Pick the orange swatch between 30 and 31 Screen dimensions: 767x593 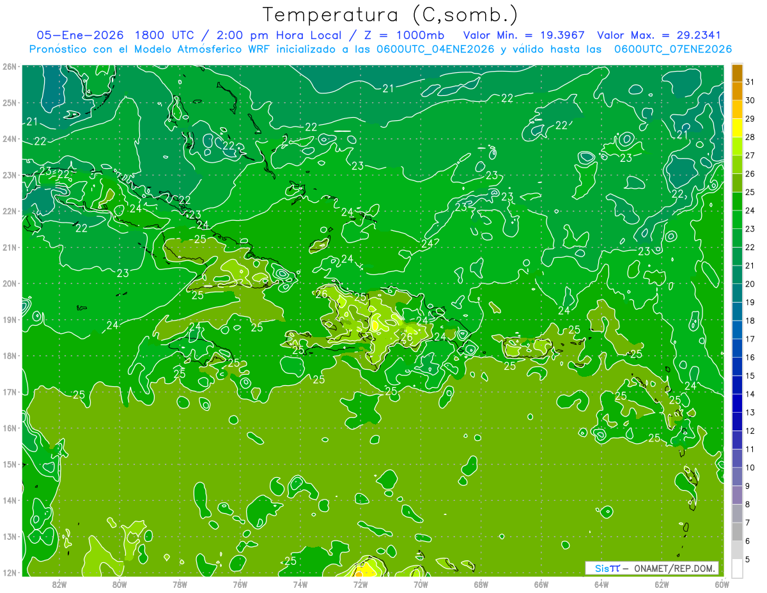coord(737,91)
